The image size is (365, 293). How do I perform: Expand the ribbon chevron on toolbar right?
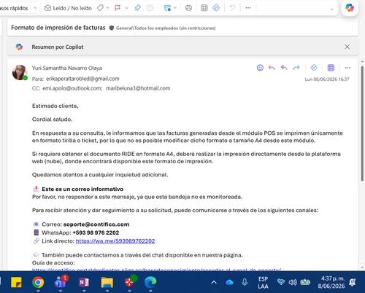[x=331, y=9]
